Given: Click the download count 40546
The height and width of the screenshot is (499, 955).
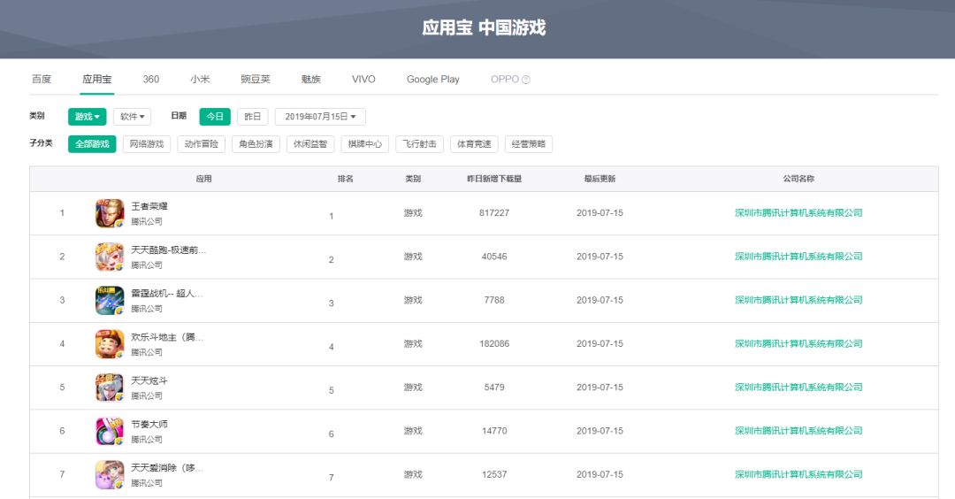Looking at the screenshot, I should click(x=494, y=257).
